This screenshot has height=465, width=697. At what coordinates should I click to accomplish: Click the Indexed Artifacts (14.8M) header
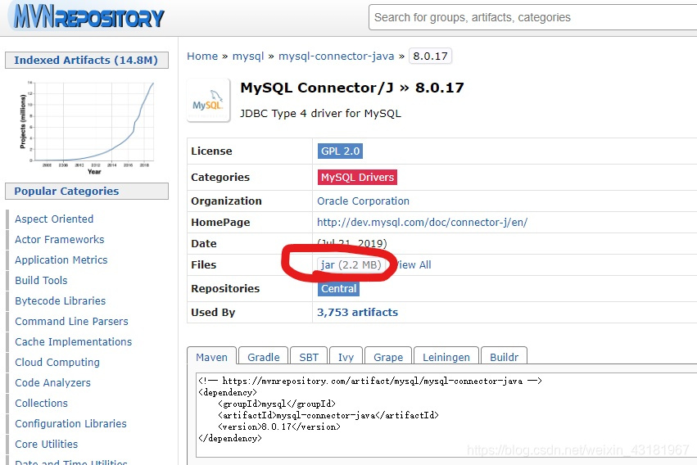coord(86,60)
